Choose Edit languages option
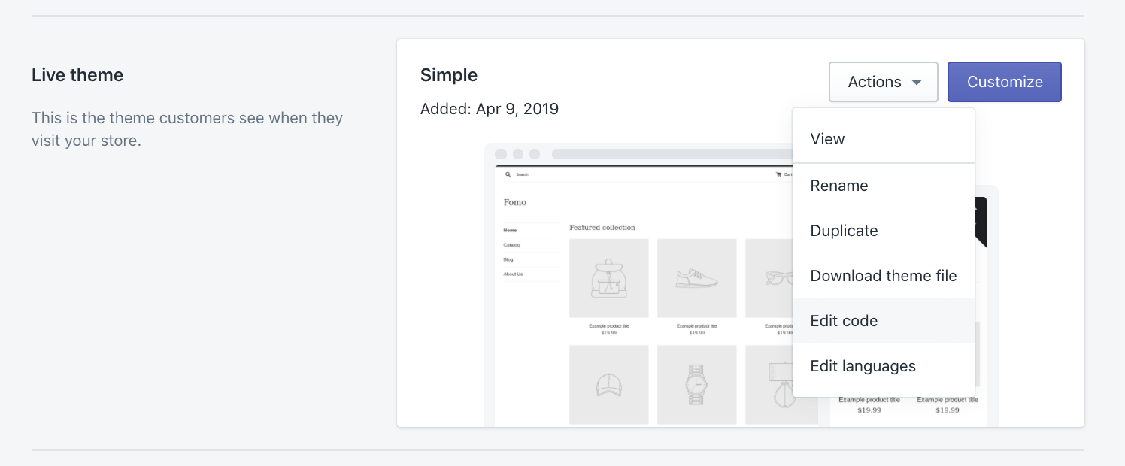 point(884,366)
